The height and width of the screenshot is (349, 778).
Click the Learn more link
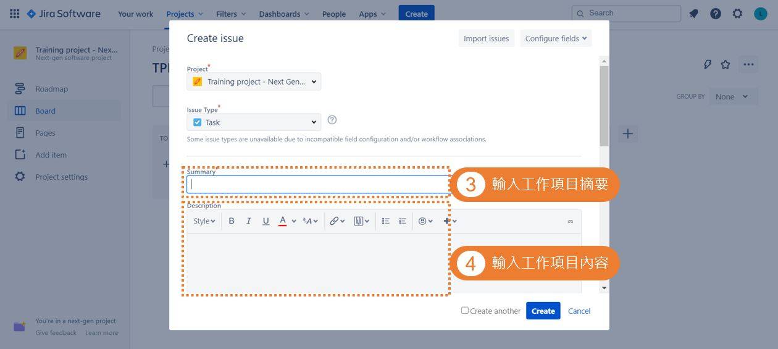[x=102, y=332]
